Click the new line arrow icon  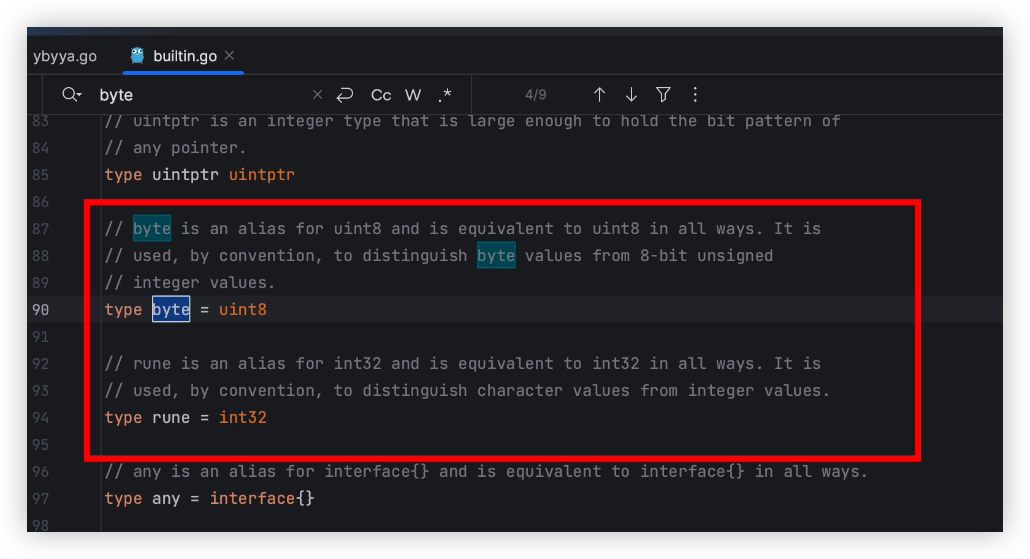pos(345,94)
